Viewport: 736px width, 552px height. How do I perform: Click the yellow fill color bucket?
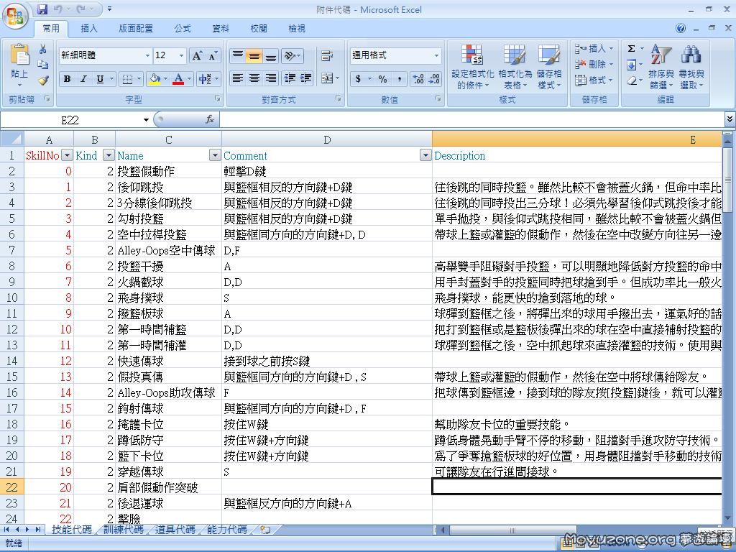click(x=155, y=79)
